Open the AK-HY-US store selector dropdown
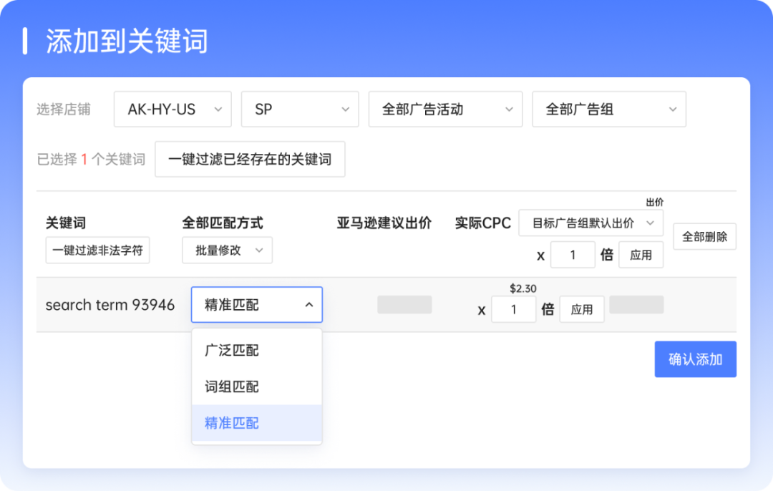Image resolution: width=773 pixels, height=491 pixels. click(x=172, y=109)
